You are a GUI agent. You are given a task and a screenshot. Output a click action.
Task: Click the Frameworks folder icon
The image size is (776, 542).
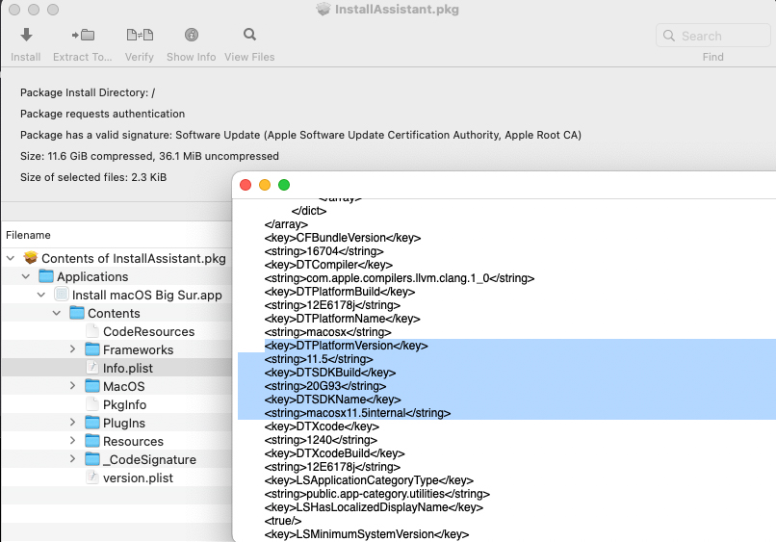(92, 348)
